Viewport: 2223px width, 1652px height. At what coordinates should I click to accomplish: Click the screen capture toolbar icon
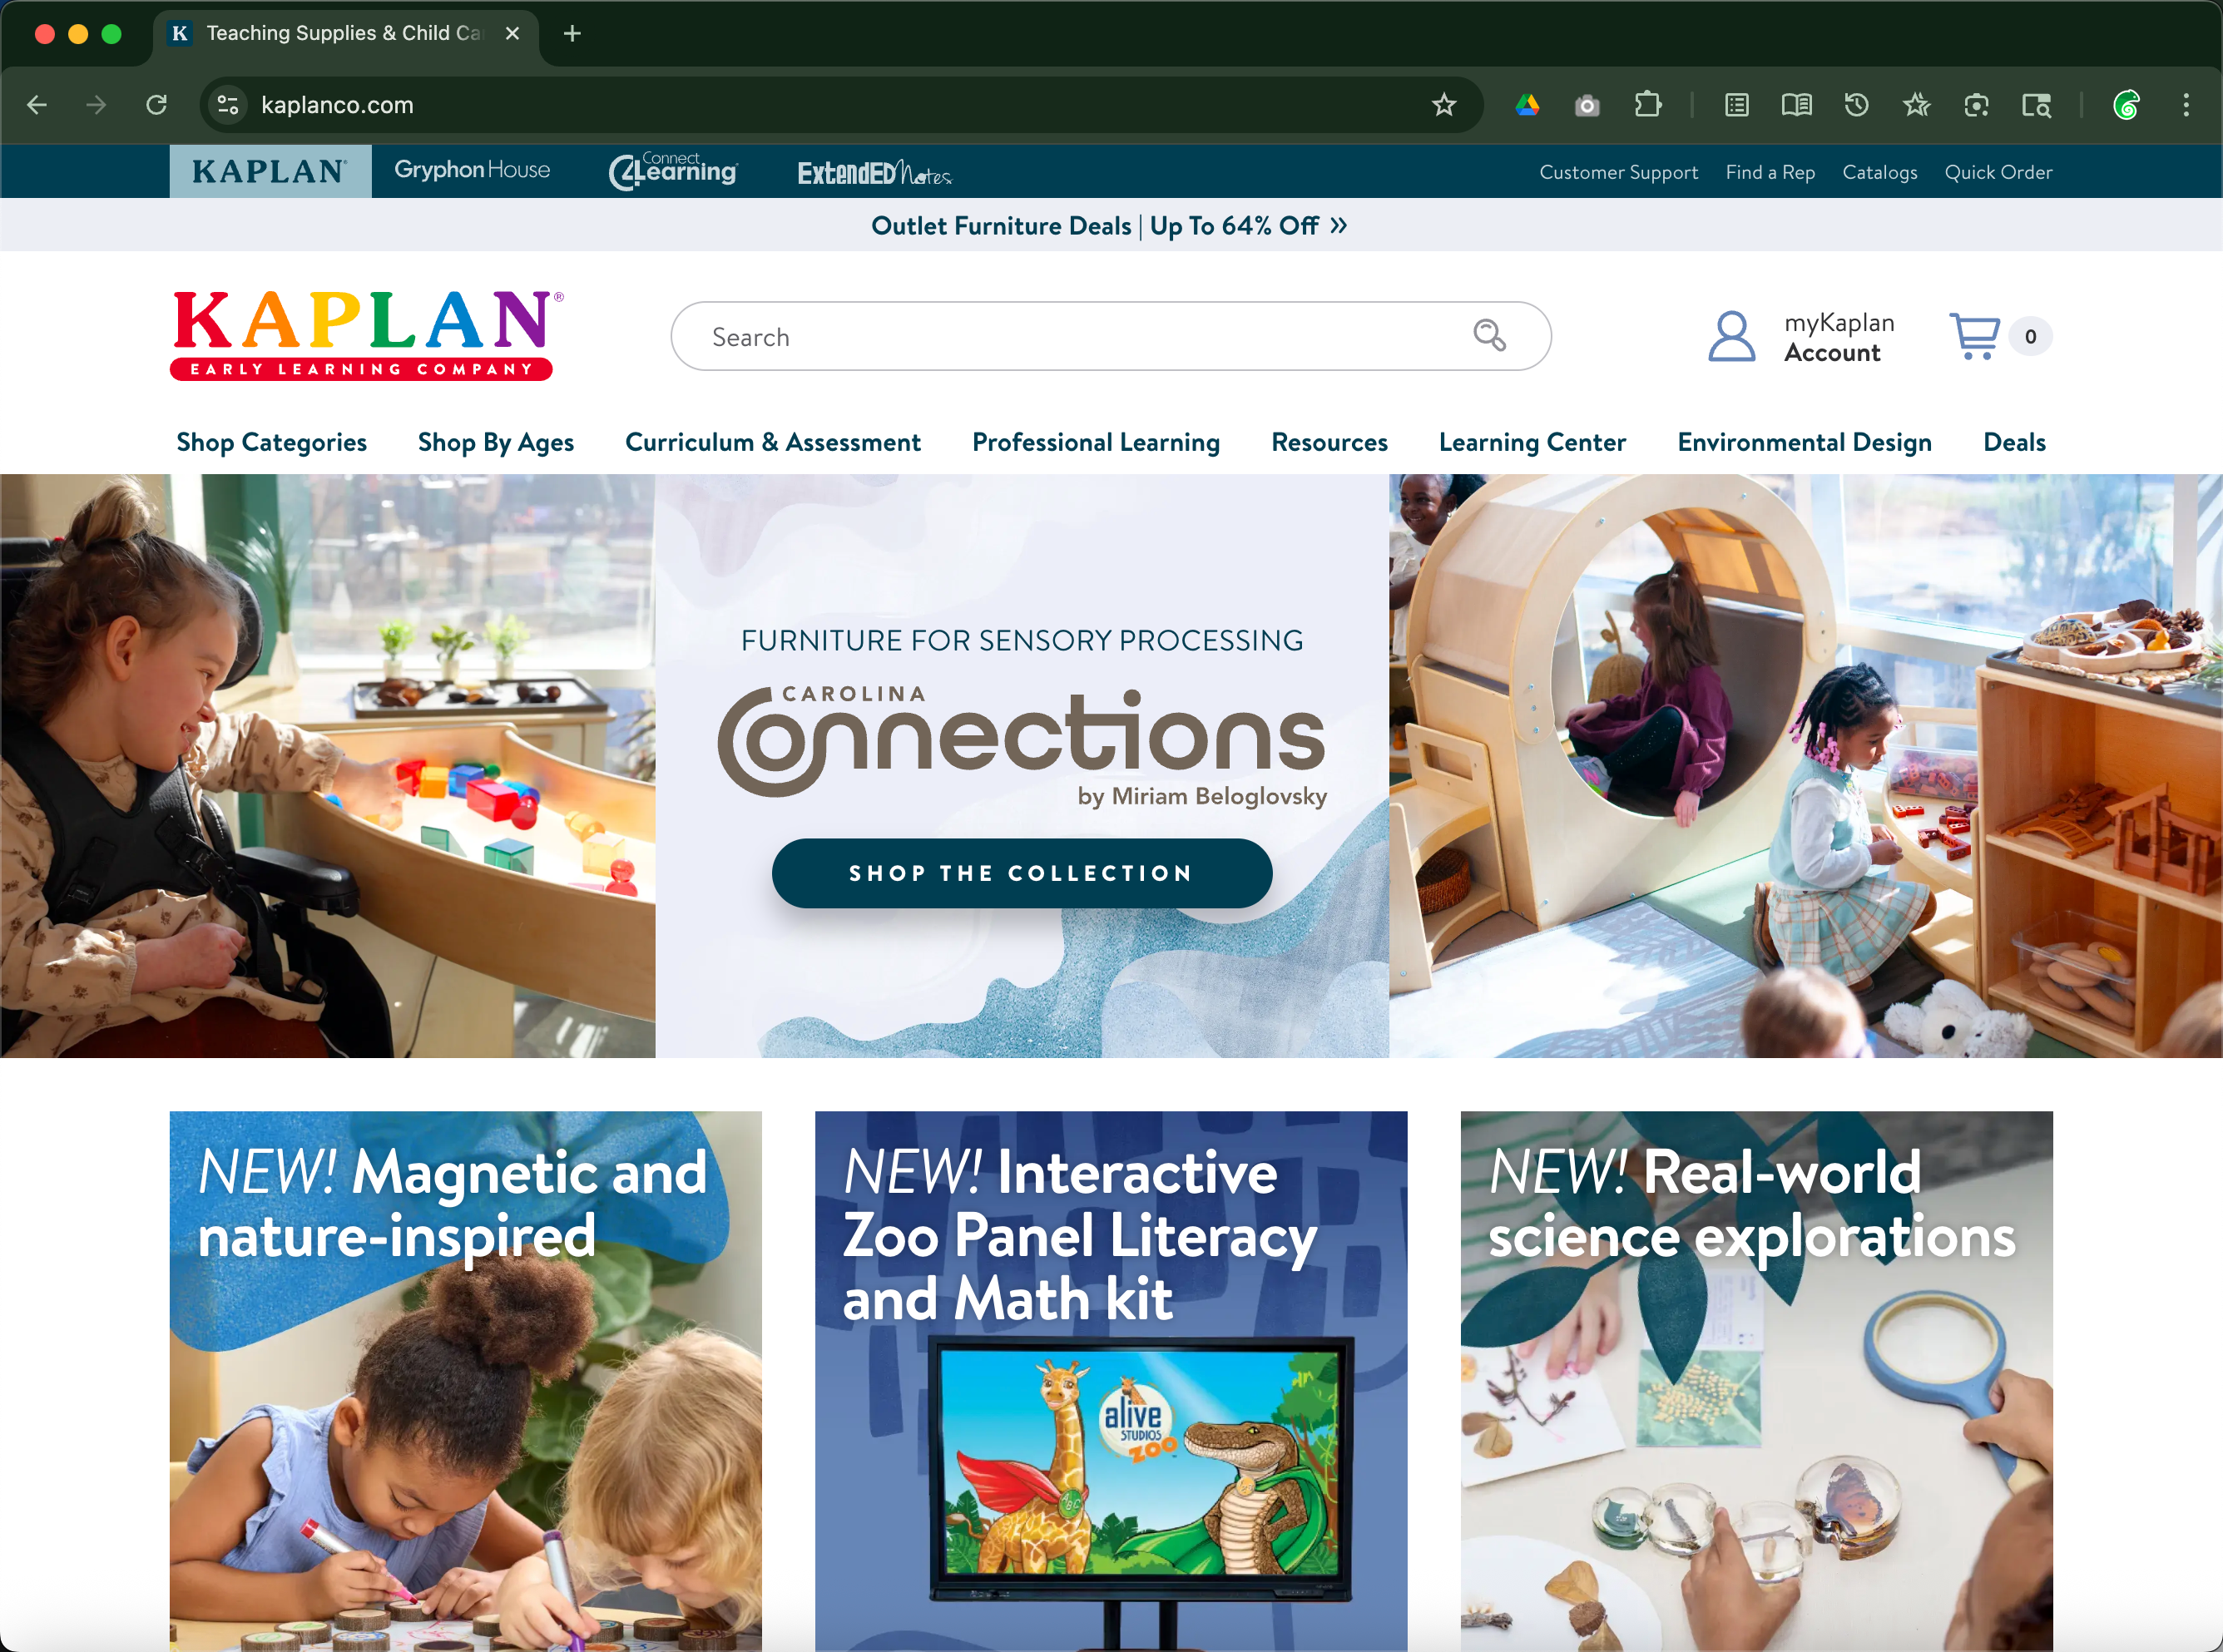click(1976, 105)
